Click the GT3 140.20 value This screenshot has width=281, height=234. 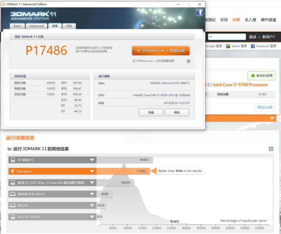[77, 94]
